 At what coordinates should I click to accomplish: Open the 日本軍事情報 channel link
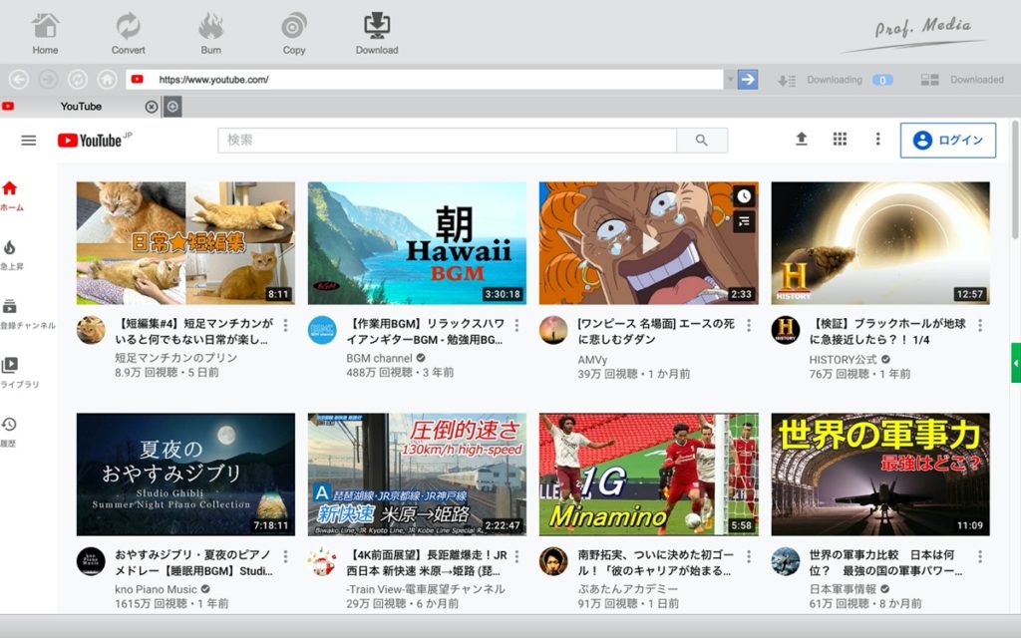point(843,589)
